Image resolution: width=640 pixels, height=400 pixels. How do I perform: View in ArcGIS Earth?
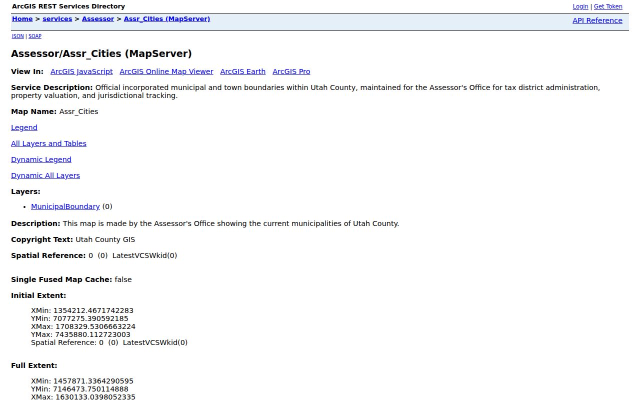(243, 71)
